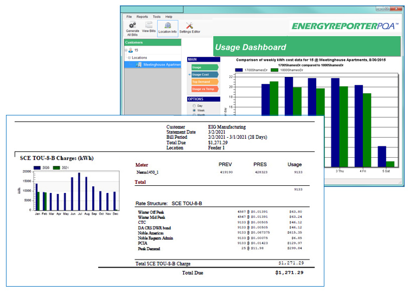The image size is (409, 291).
Task: Click the statement date 3/2/2021
Action: click(x=217, y=132)
